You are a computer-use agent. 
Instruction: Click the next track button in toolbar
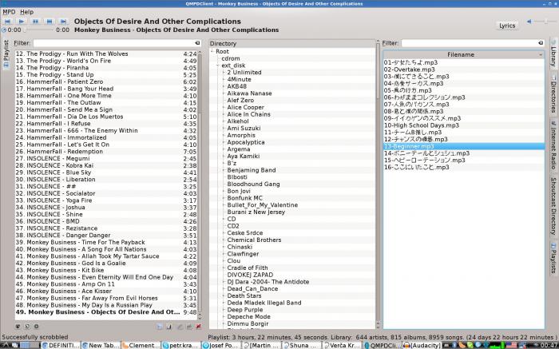(x=63, y=22)
